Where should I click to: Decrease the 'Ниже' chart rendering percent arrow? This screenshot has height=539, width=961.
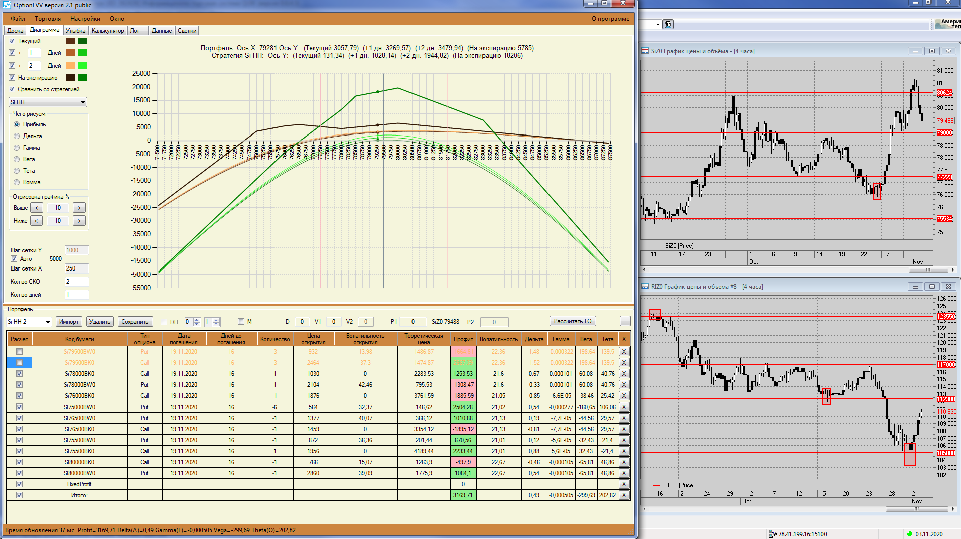tap(36, 221)
